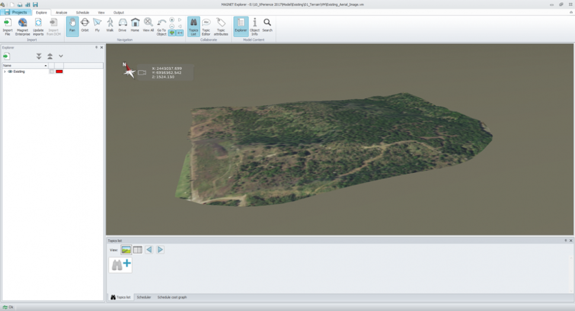Click the north compass in viewport

point(128,70)
